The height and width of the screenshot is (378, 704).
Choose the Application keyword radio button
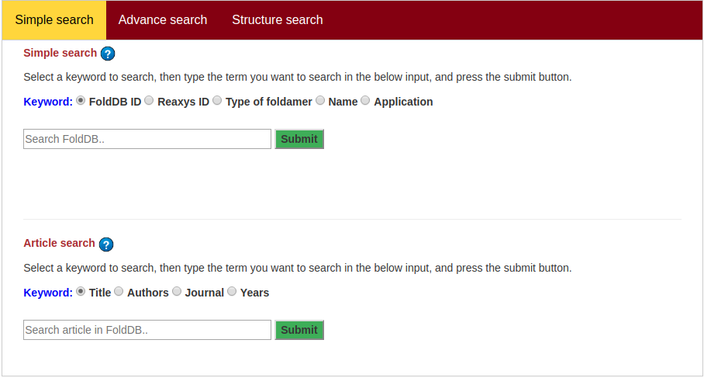tap(366, 101)
